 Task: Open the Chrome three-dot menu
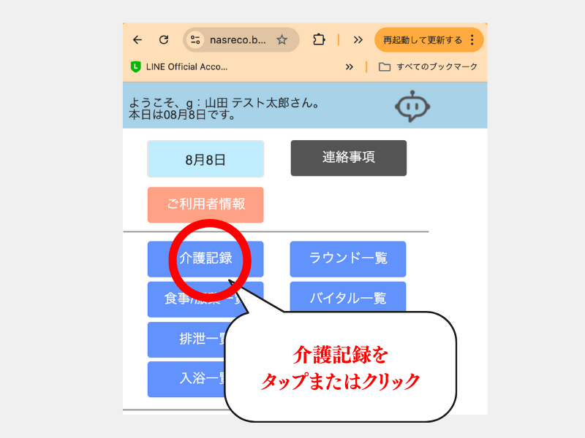pyautogui.click(x=472, y=40)
